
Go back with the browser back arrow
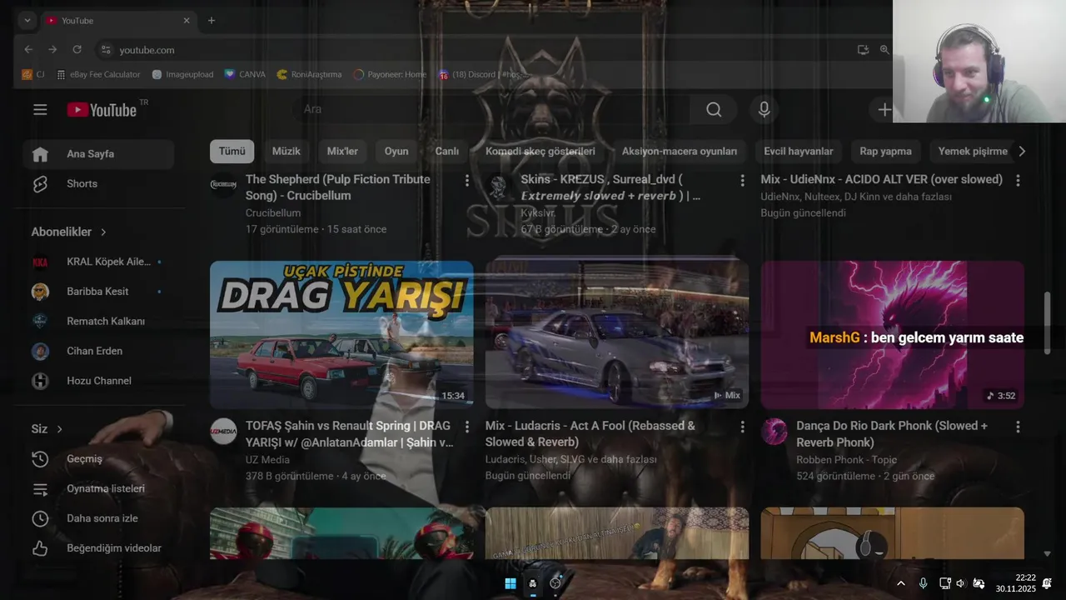(x=28, y=50)
